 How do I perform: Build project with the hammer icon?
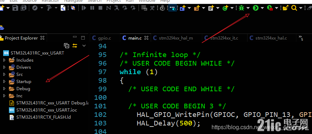point(49,8)
